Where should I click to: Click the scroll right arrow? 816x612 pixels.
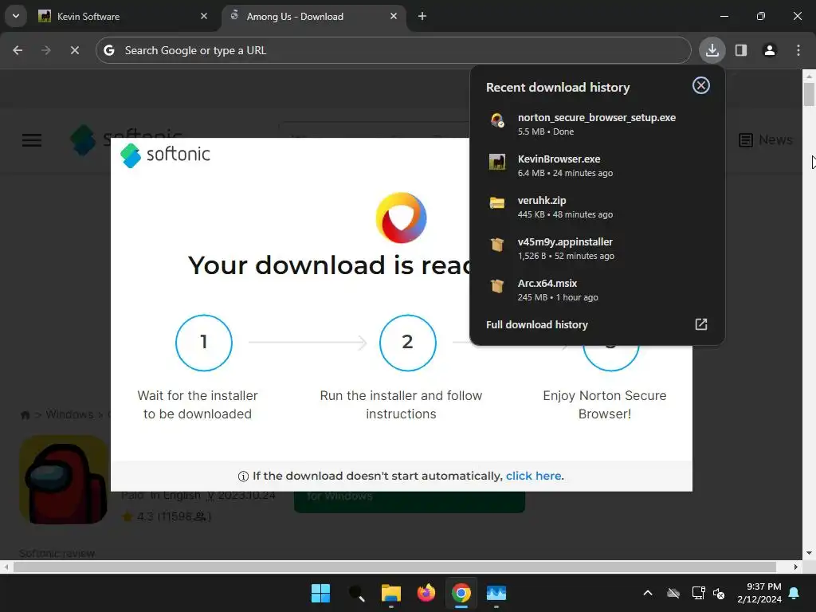[x=796, y=567]
